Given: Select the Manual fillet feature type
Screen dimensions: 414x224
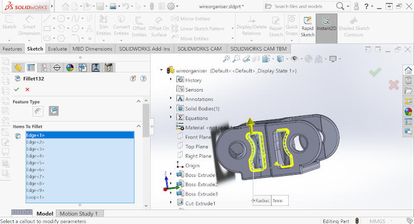Looking at the screenshot, I should pyautogui.click(x=38, y=111).
